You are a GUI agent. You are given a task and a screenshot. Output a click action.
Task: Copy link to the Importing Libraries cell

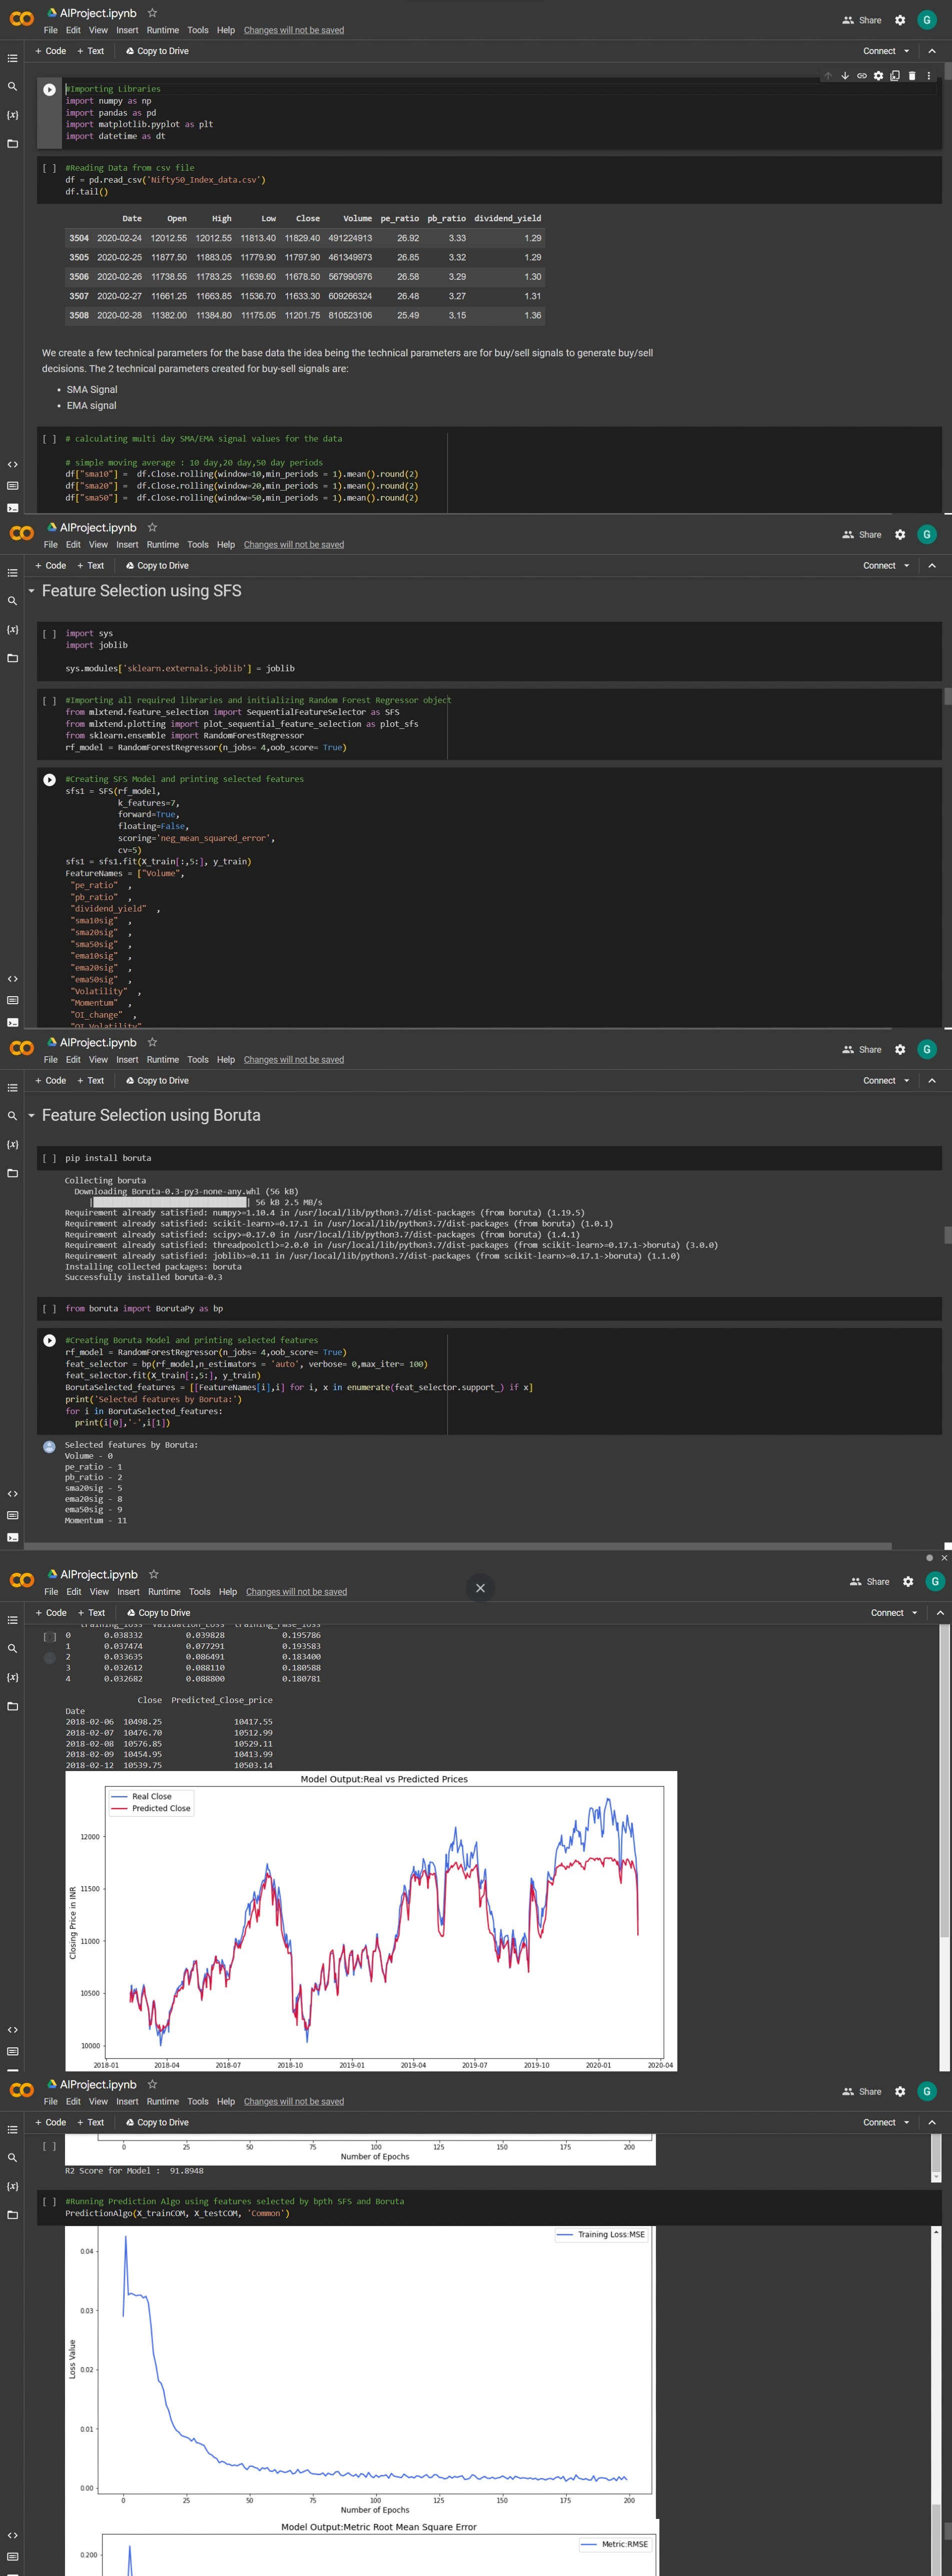point(861,76)
